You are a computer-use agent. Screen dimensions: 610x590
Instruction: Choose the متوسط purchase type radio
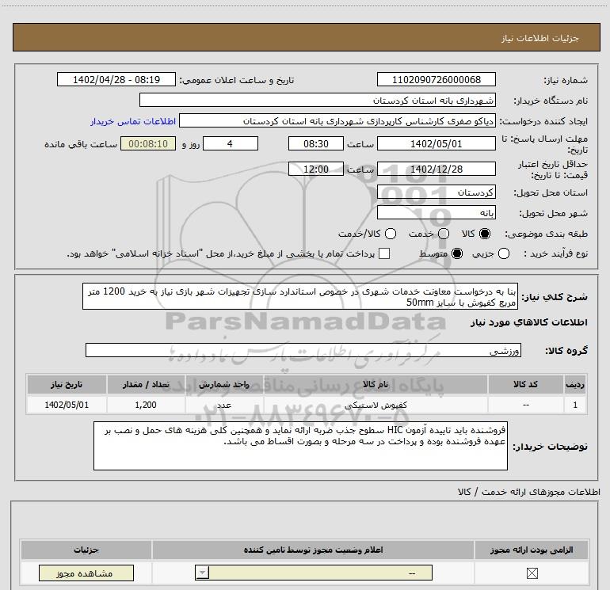457,253
